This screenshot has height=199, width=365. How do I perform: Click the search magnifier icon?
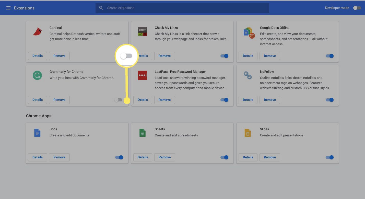click(x=101, y=8)
